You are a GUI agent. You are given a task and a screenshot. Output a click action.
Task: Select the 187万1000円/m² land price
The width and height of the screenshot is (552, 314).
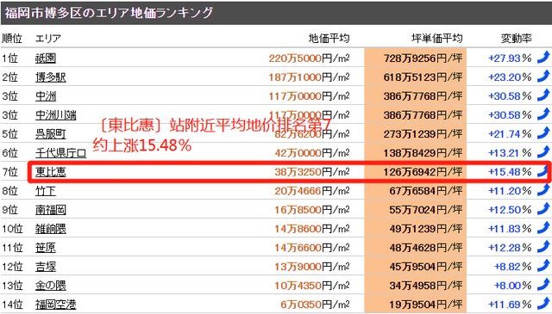309,77
